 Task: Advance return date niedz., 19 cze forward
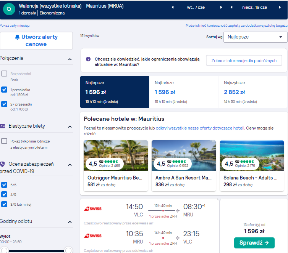280,7
